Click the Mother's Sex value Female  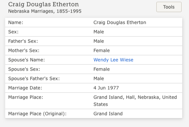101,51
